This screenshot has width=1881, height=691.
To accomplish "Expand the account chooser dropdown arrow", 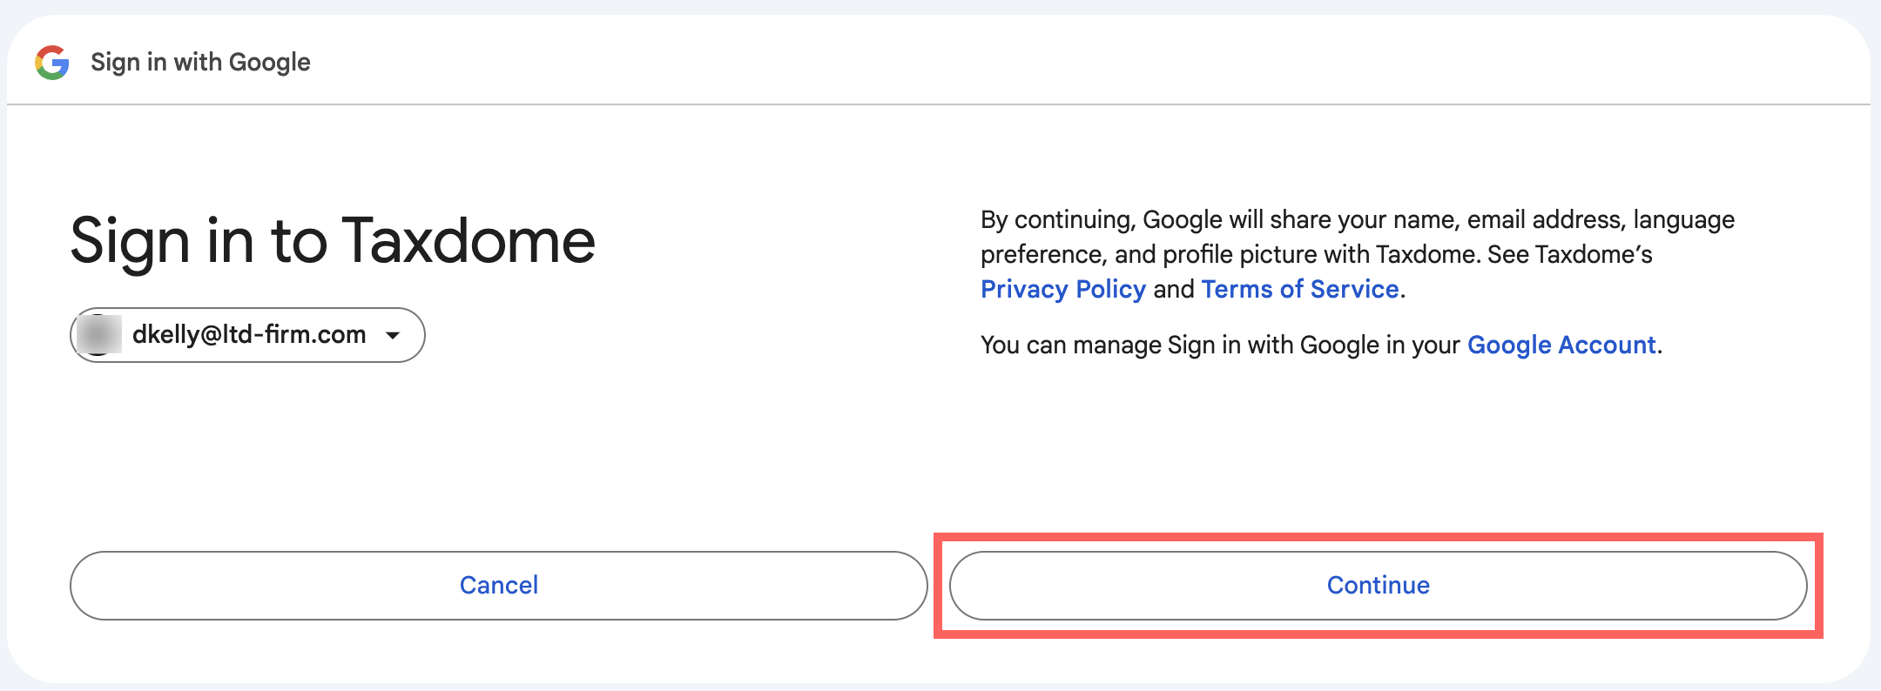I will pos(393,335).
